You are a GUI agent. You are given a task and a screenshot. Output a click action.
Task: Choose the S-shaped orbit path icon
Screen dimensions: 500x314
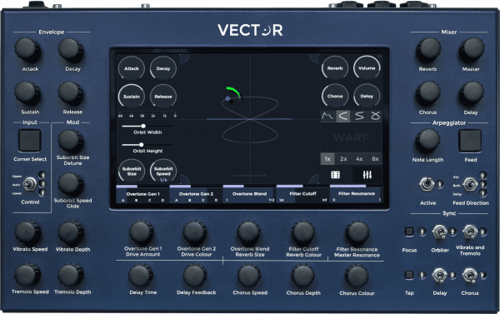359,116
